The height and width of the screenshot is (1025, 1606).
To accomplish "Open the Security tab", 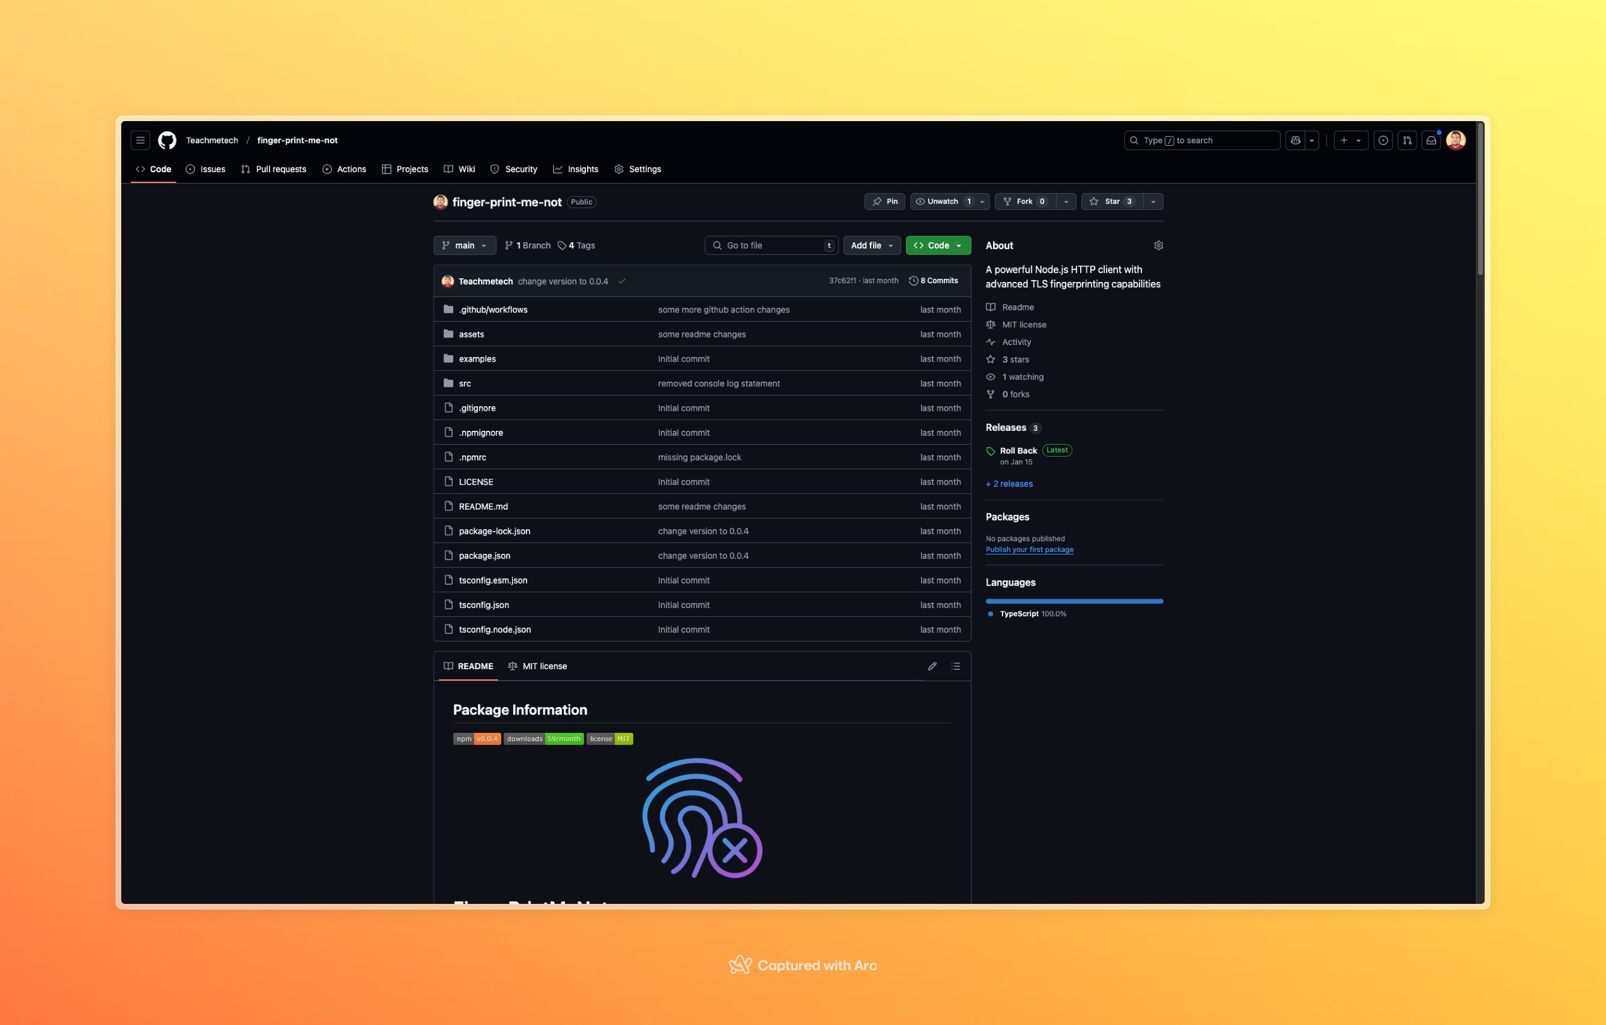I will 513,169.
